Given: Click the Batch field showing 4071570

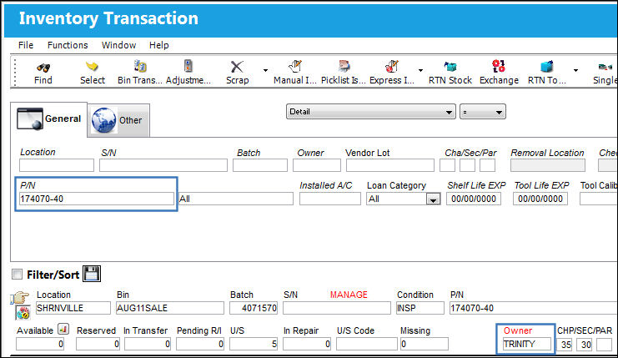Looking at the screenshot, I should tap(254, 308).
